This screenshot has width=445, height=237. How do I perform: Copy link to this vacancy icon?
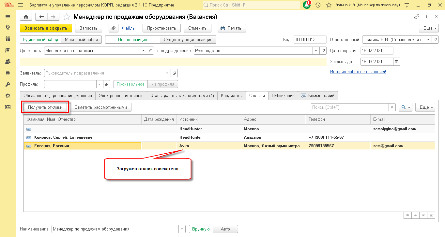point(417,17)
